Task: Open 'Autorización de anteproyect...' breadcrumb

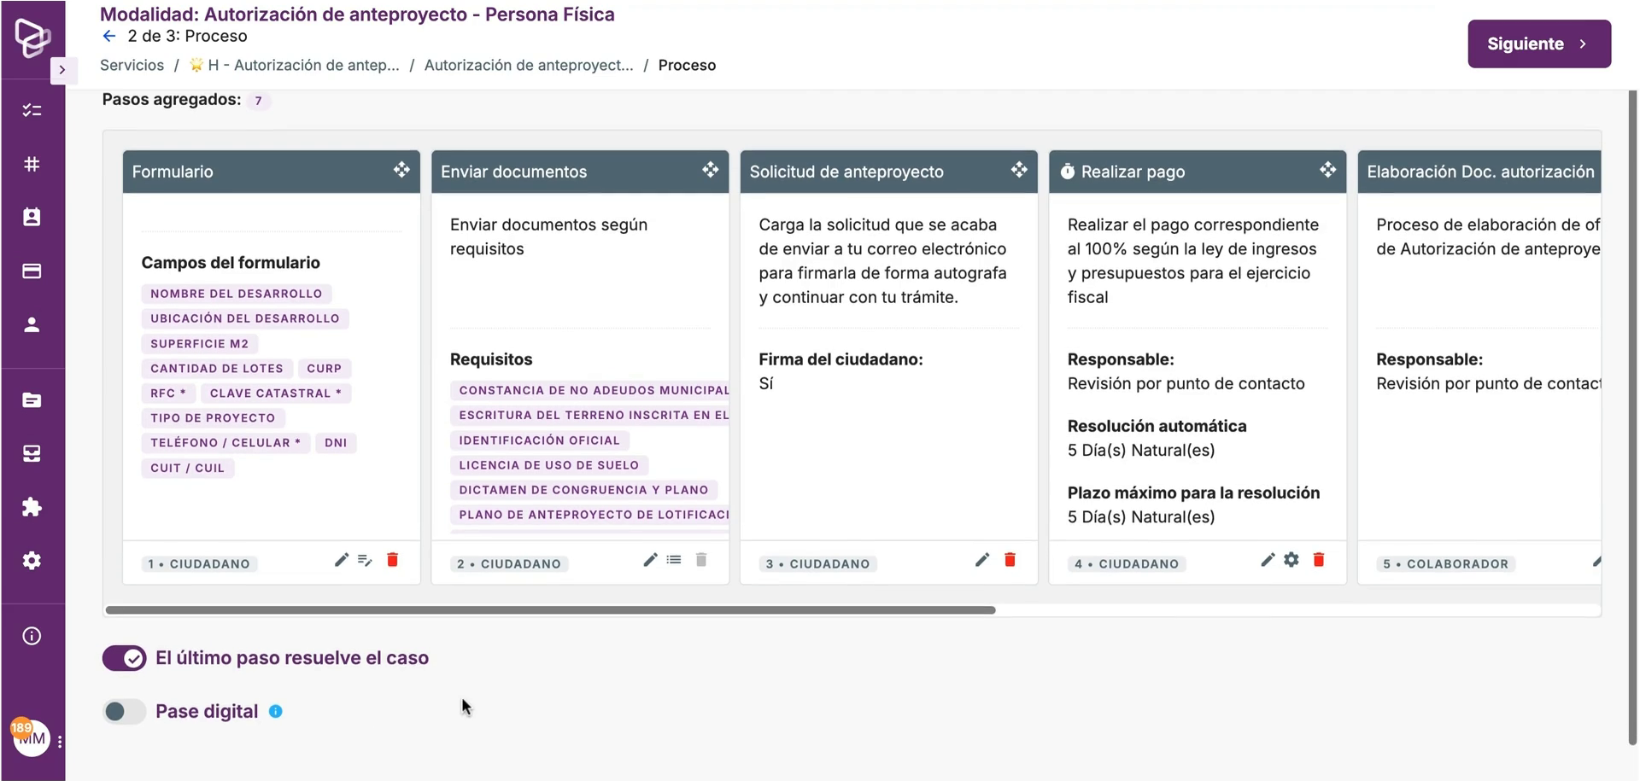Action: (529, 65)
